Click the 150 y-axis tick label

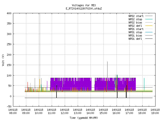click(x=9, y=65)
